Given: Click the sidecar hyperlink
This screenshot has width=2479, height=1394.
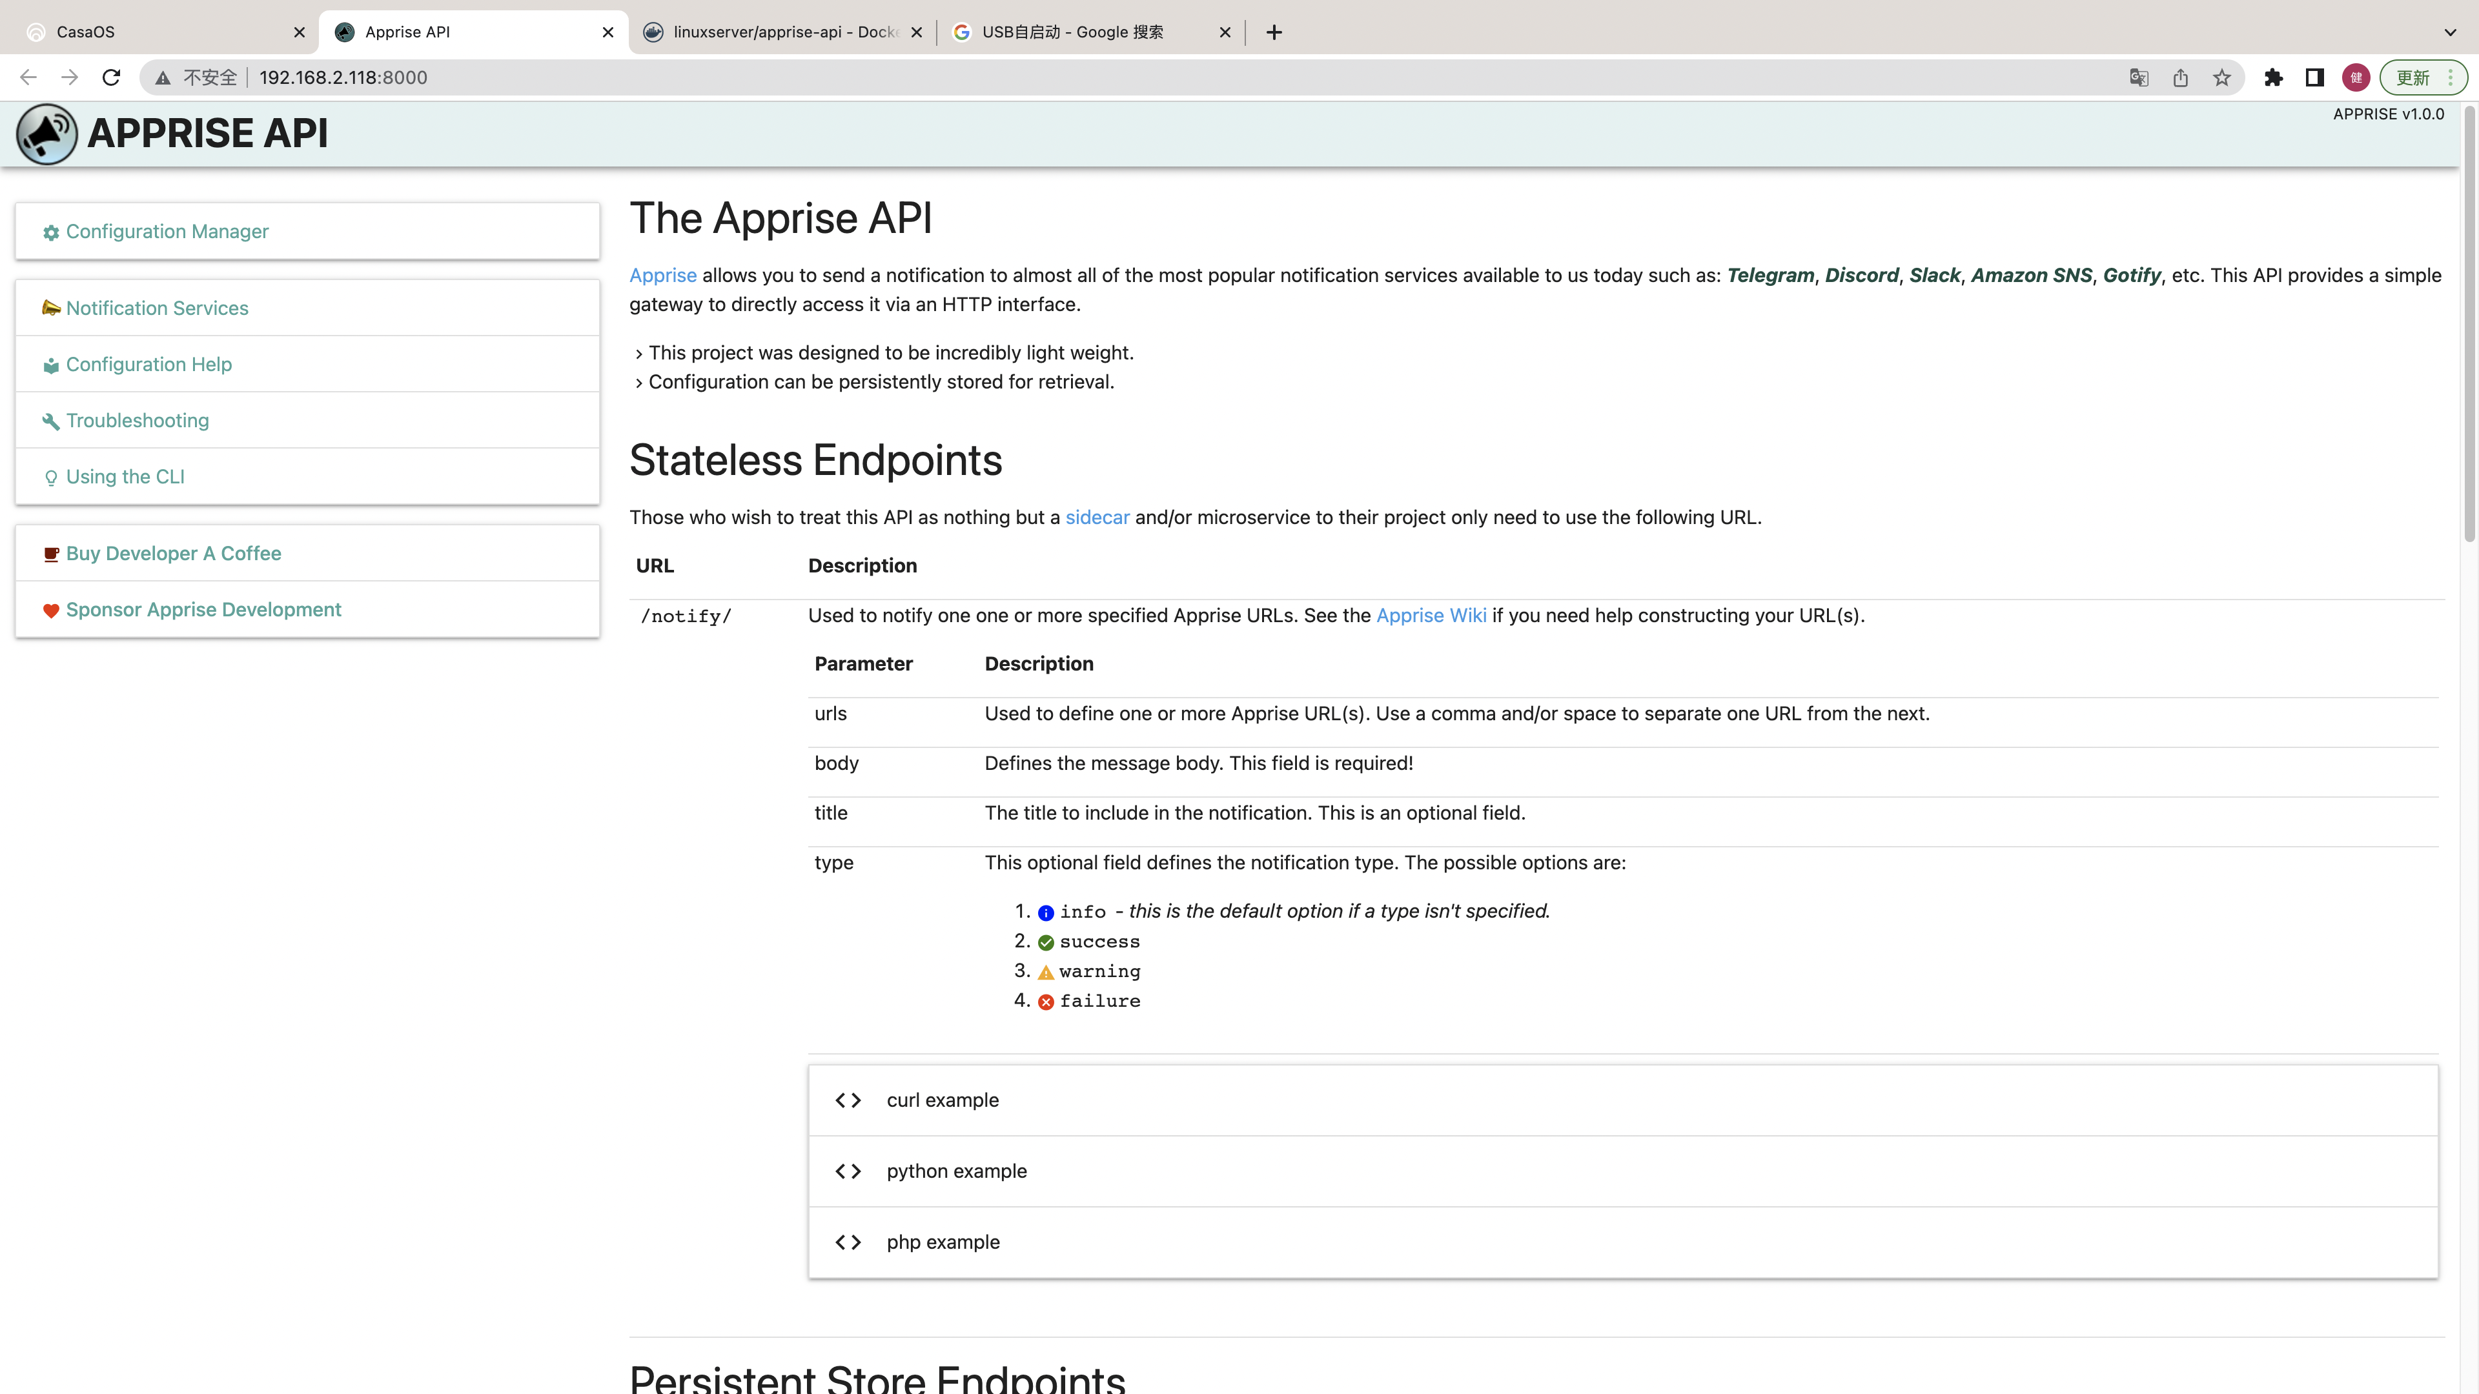Looking at the screenshot, I should pyautogui.click(x=1097, y=516).
